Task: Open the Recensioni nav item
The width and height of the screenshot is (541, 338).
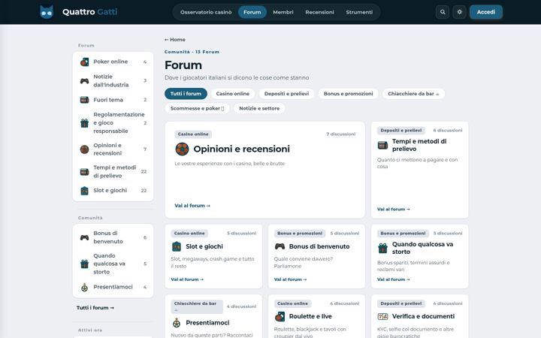Action: coord(319,12)
